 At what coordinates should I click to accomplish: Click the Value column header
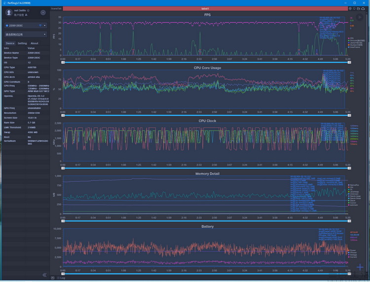(x=31, y=48)
